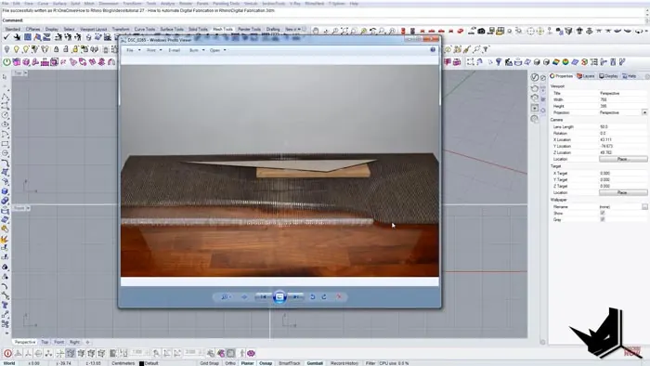Click blue help icon in Photo Viewer
This screenshot has width=650, height=366.
click(433, 50)
